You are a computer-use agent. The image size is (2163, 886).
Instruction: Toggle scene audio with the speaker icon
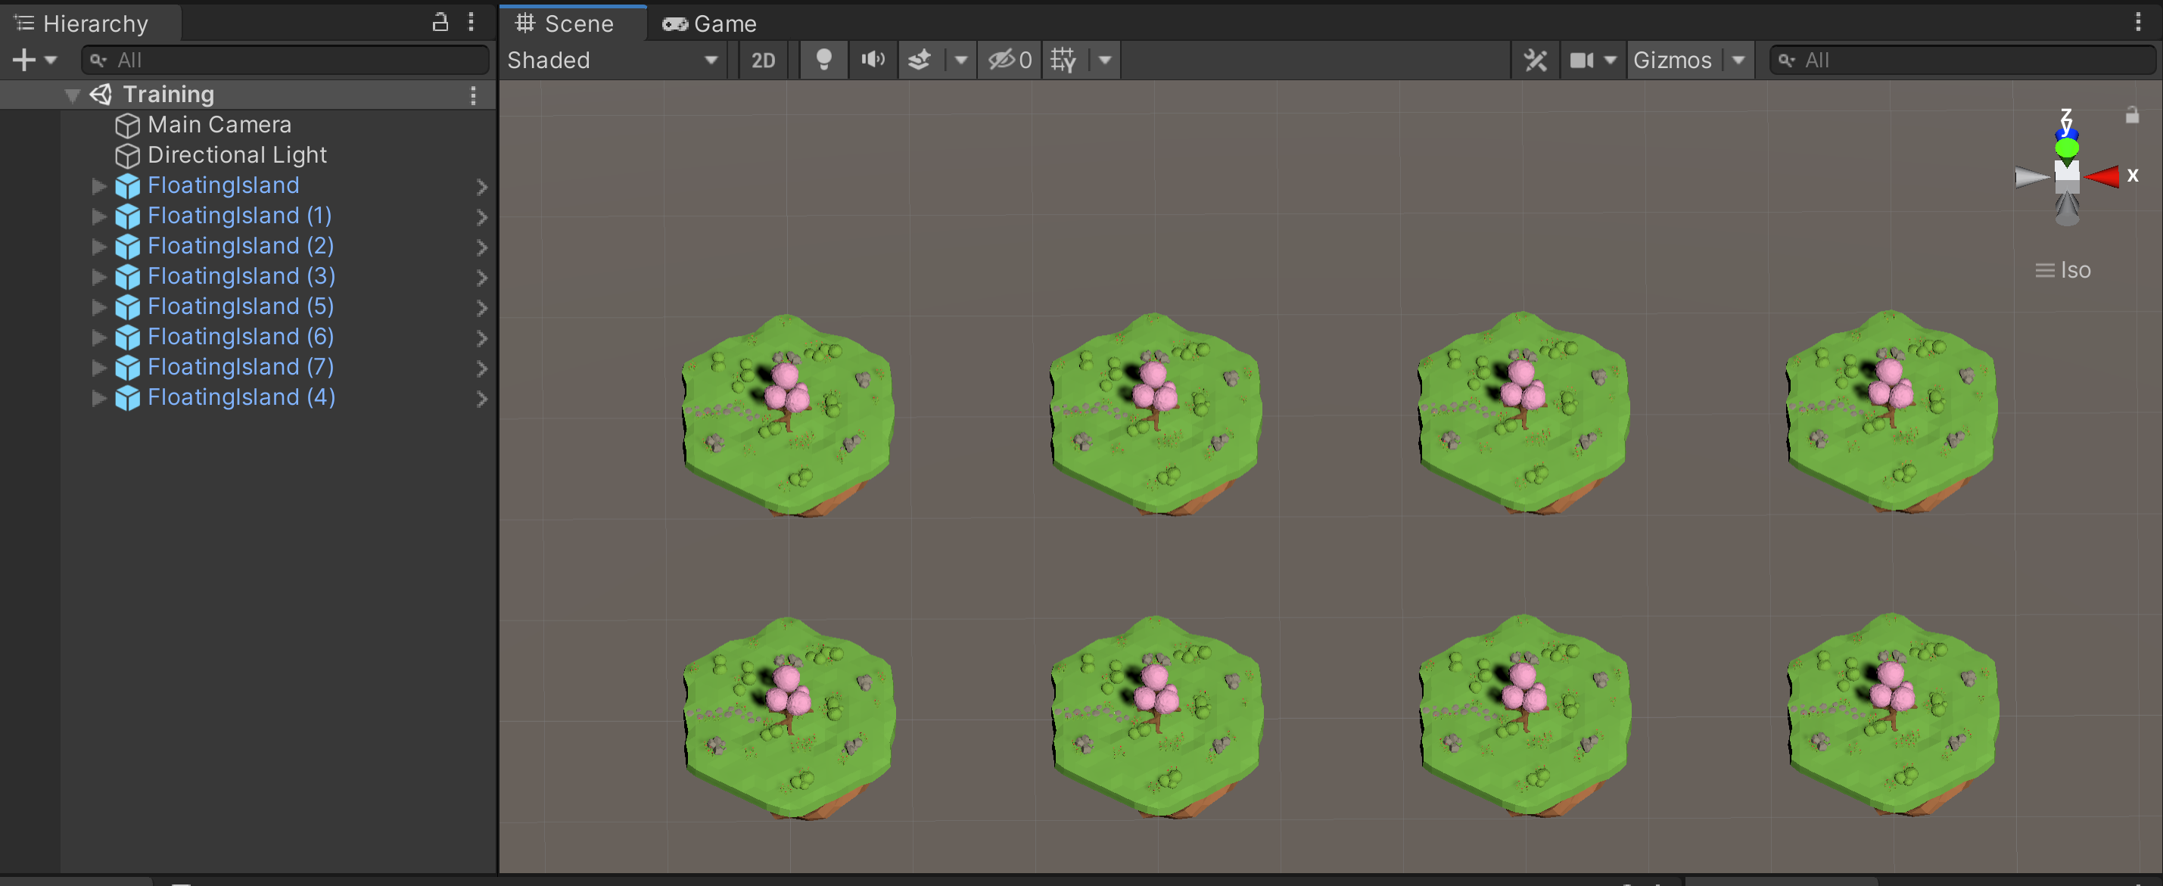[873, 60]
